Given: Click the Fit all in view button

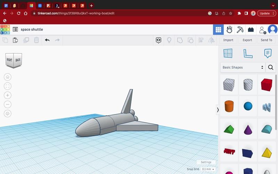Looking at the screenshot, I should 8,86.
